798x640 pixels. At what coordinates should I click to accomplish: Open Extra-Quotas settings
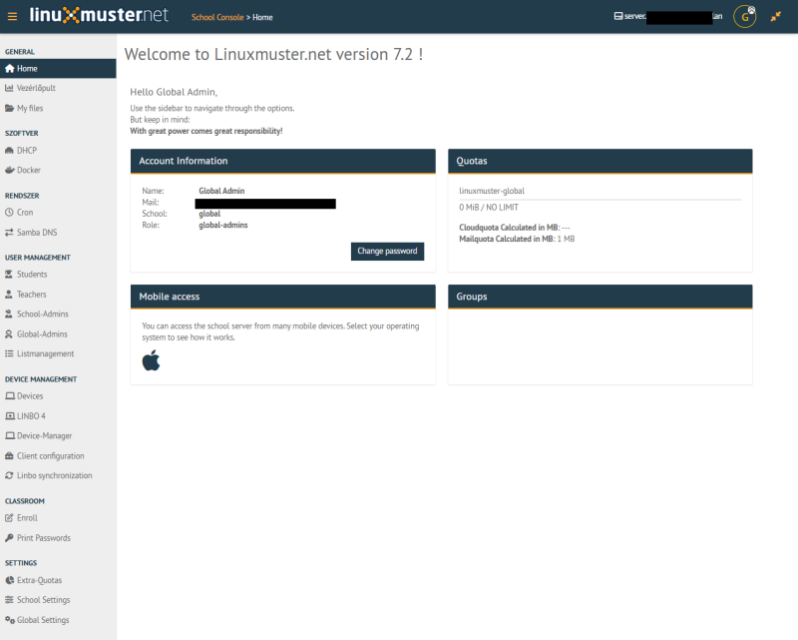click(x=58, y=580)
